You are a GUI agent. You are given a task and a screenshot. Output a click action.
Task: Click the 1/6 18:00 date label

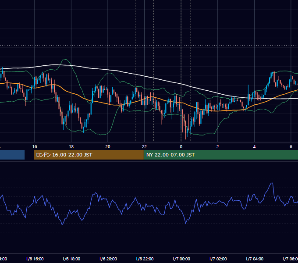(x=71, y=259)
